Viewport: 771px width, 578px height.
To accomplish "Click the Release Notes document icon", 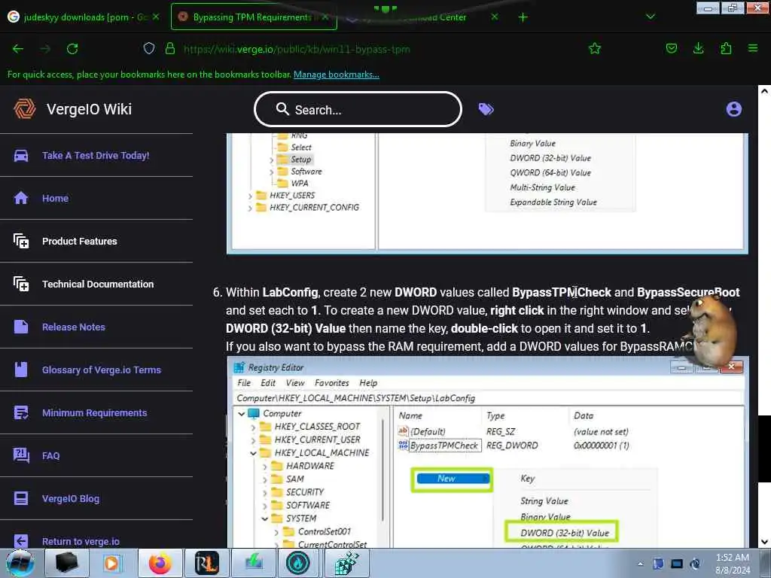I will pos(21,327).
